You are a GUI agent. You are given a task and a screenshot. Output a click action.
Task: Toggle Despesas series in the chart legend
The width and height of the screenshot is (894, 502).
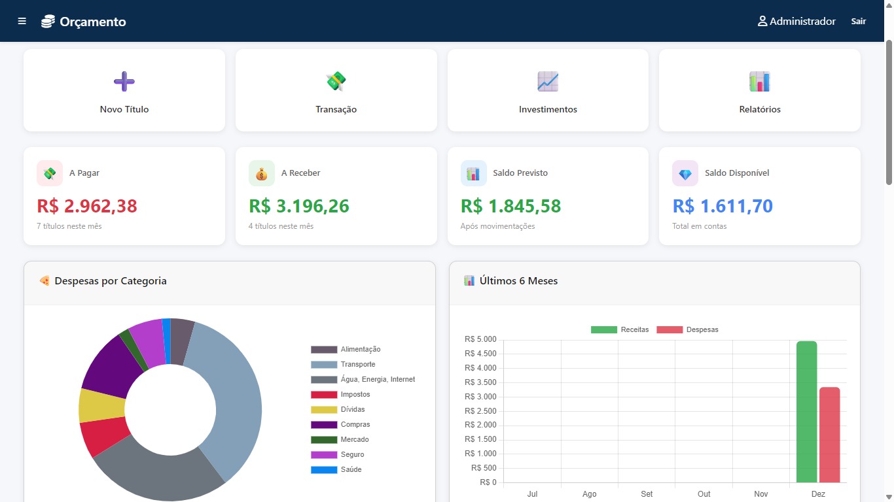[x=687, y=329]
